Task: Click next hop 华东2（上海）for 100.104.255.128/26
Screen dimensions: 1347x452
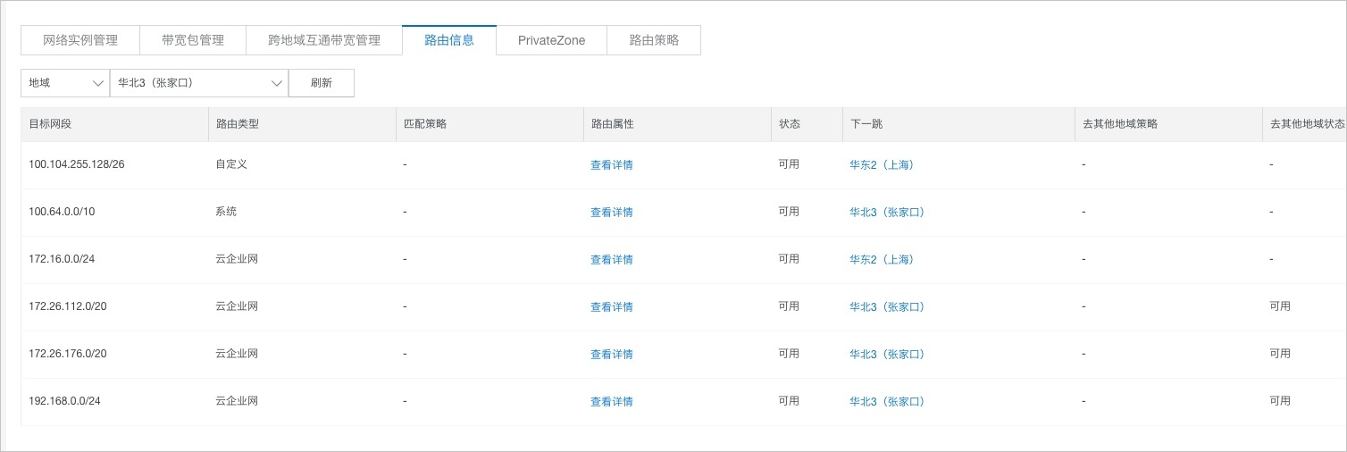Action: pos(882,165)
